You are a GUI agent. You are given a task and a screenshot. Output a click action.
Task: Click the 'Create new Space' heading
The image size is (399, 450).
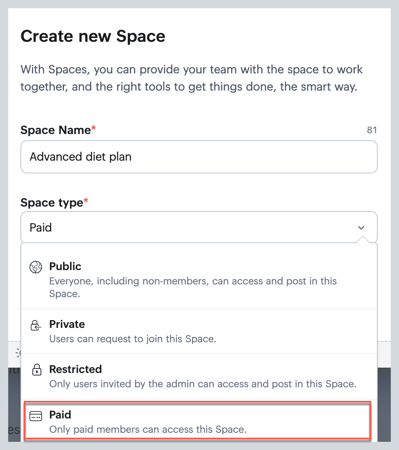93,36
